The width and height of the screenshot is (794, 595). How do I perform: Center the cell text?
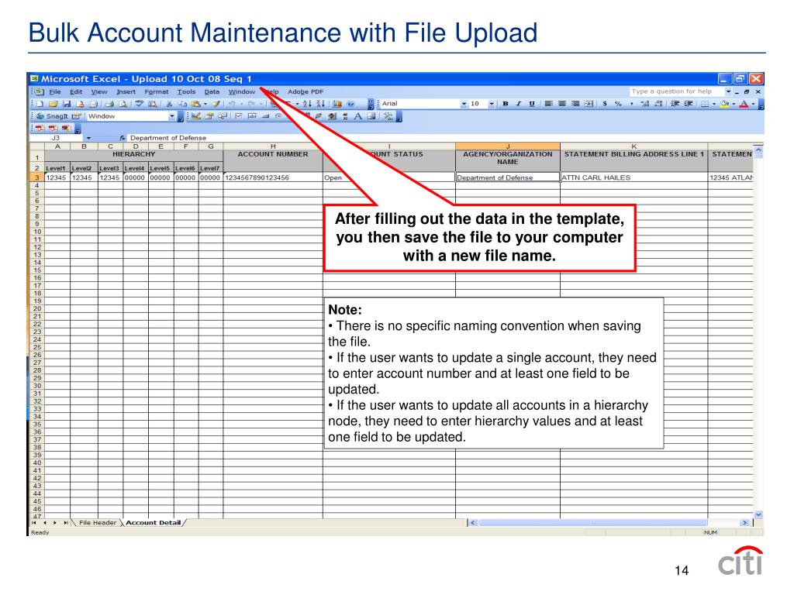[561, 104]
